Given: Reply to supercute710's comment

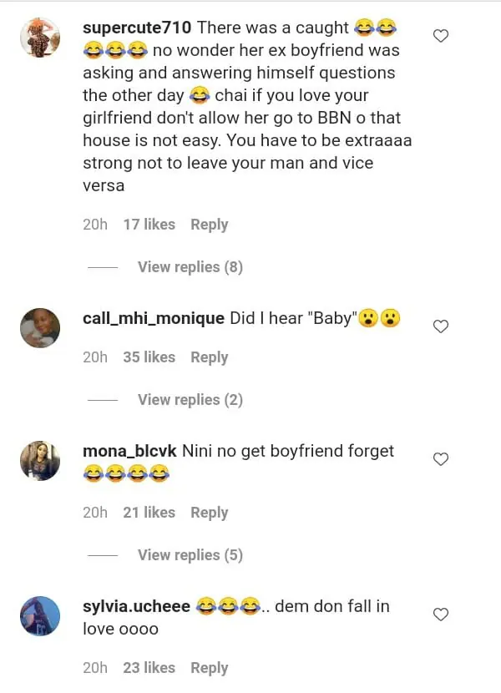Looking at the screenshot, I should 209,225.
